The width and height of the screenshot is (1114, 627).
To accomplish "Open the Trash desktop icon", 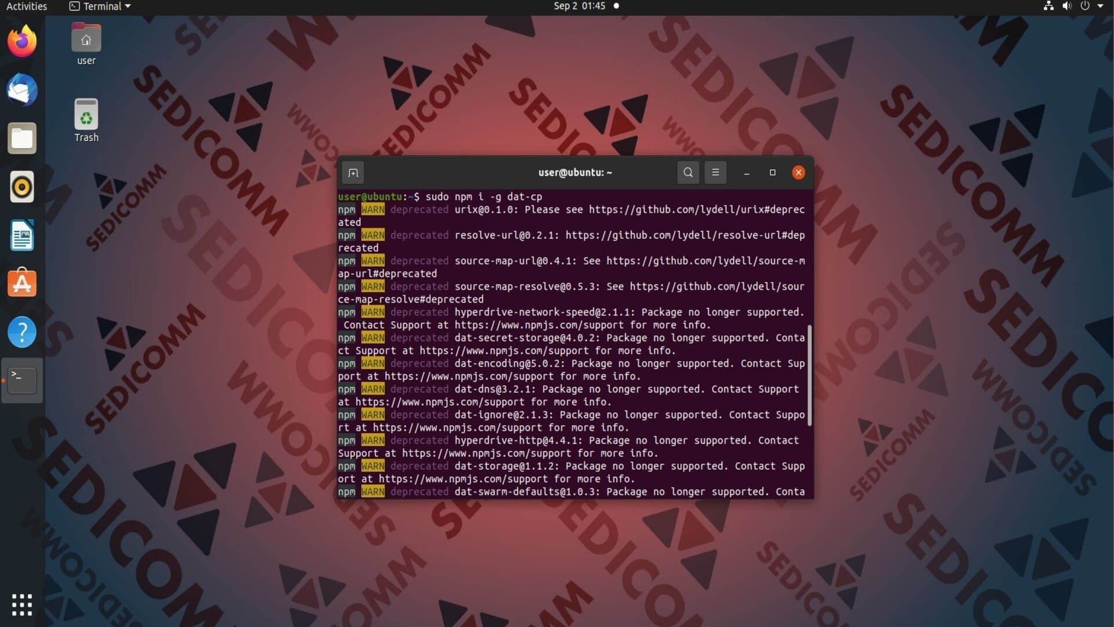I will click(86, 120).
